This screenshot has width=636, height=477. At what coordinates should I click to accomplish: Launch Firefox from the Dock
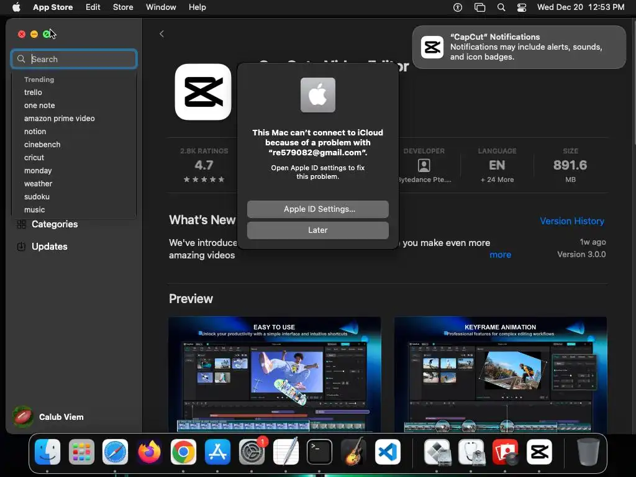(149, 452)
